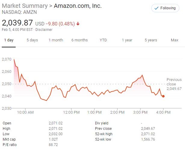Click the red end-of-day chart dot
Screen dimensions: 185x152
(x=163, y=96)
